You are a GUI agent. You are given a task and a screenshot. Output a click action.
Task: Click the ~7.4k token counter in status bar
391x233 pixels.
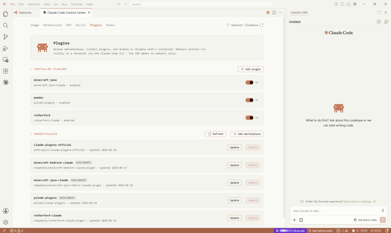coord(342,231)
